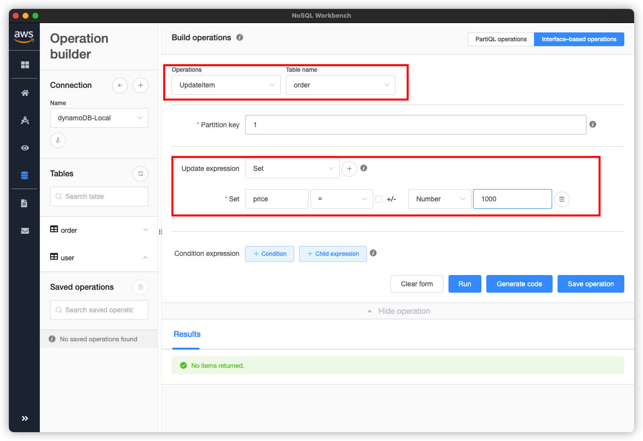
Task: Click info icon beside Update expression
Action: coord(363,168)
